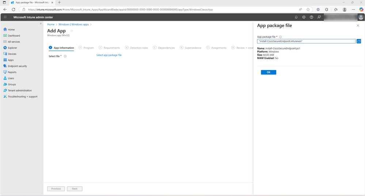Screen dimensions: 365x196
Task: Click Microsoft Intune admin center title
Action: tap(33, 17)
